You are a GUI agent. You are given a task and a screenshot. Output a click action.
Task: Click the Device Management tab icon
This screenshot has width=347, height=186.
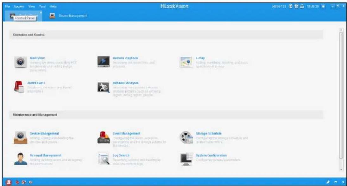point(52,16)
